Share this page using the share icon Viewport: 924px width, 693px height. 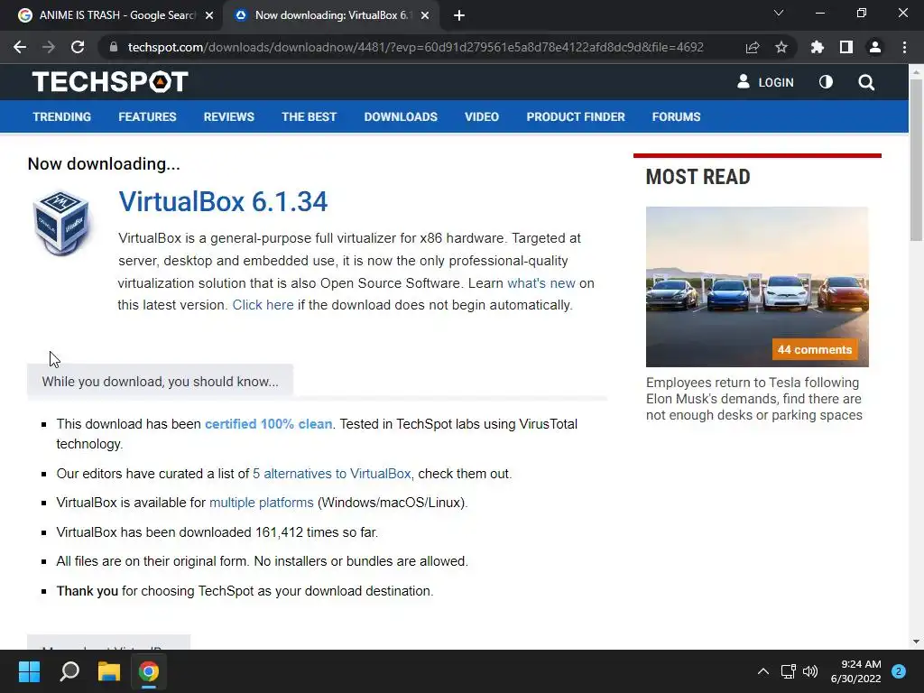click(x=753, y=47)
